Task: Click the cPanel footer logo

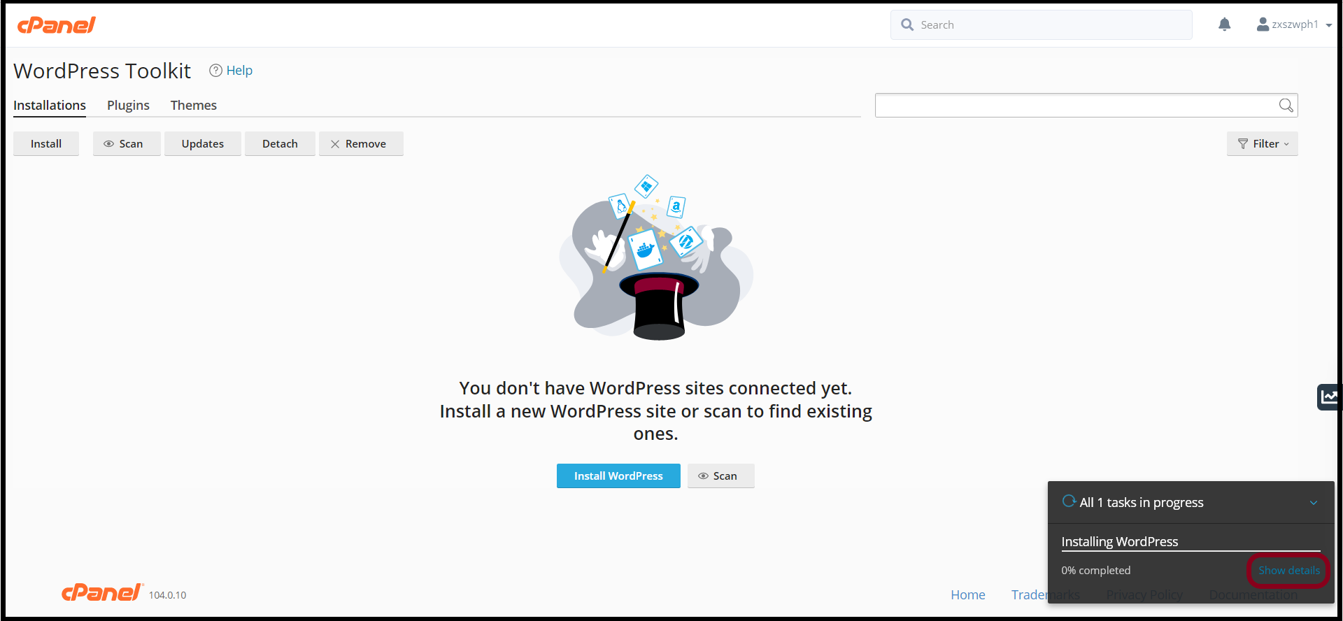Action: 102,593
